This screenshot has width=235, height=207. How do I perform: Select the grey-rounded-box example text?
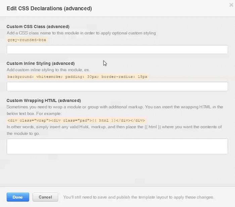27,40
